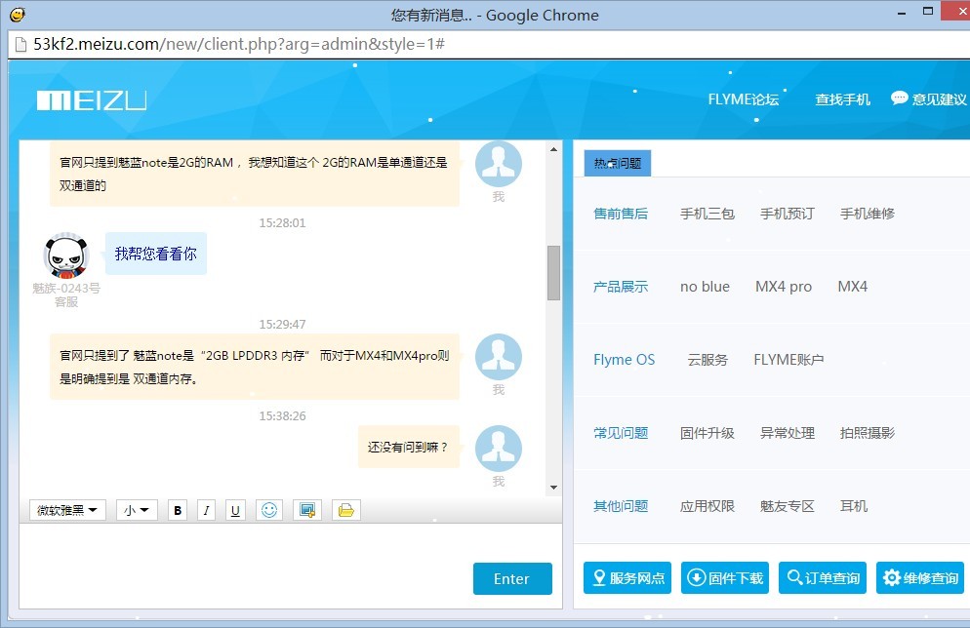Screen dimensions: 970x628
Task: Toggle bold text formatting
Action: (x=178, y=511)
